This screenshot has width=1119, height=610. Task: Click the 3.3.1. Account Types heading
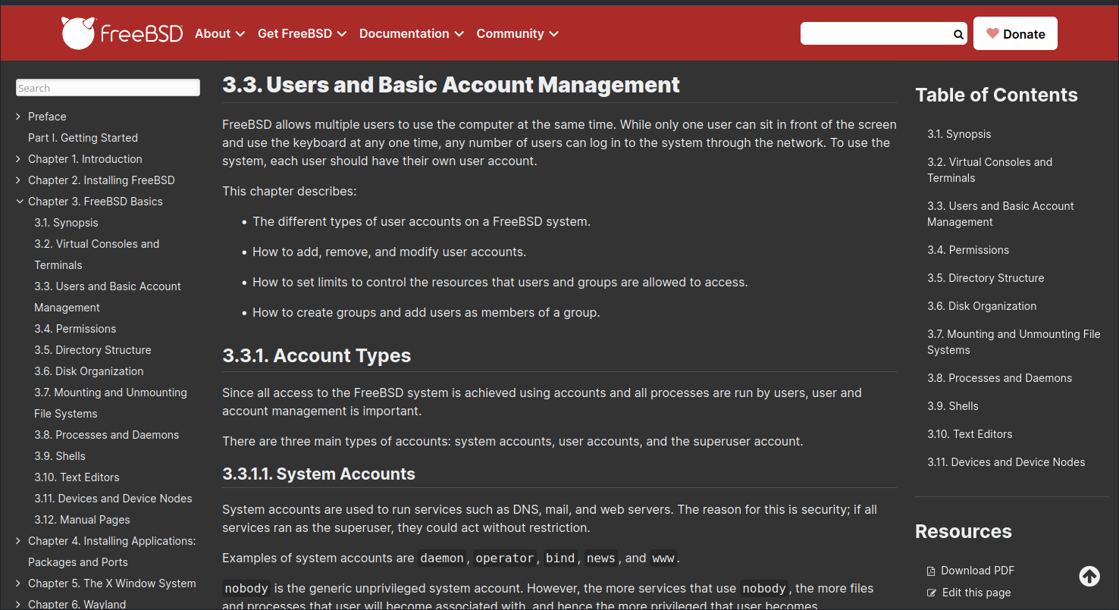(x=316, y=355)
